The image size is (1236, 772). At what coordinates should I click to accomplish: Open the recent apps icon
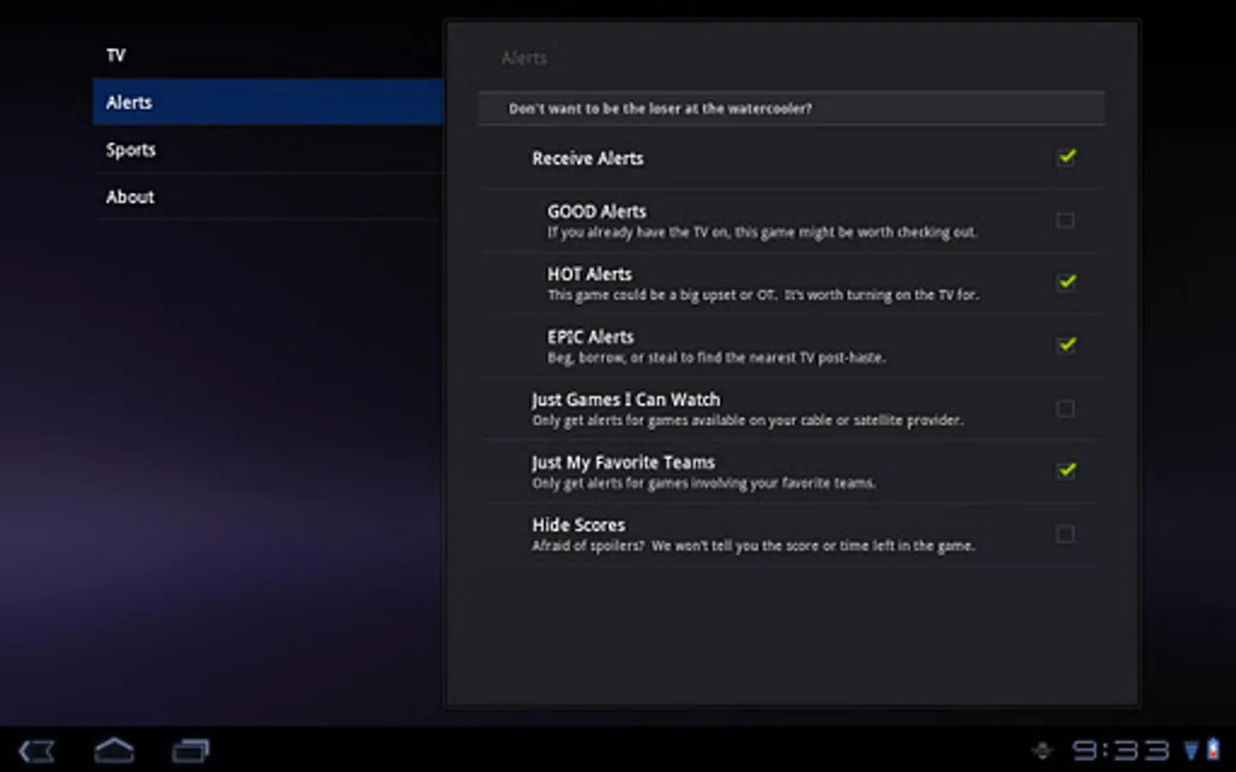click(191, 751)
